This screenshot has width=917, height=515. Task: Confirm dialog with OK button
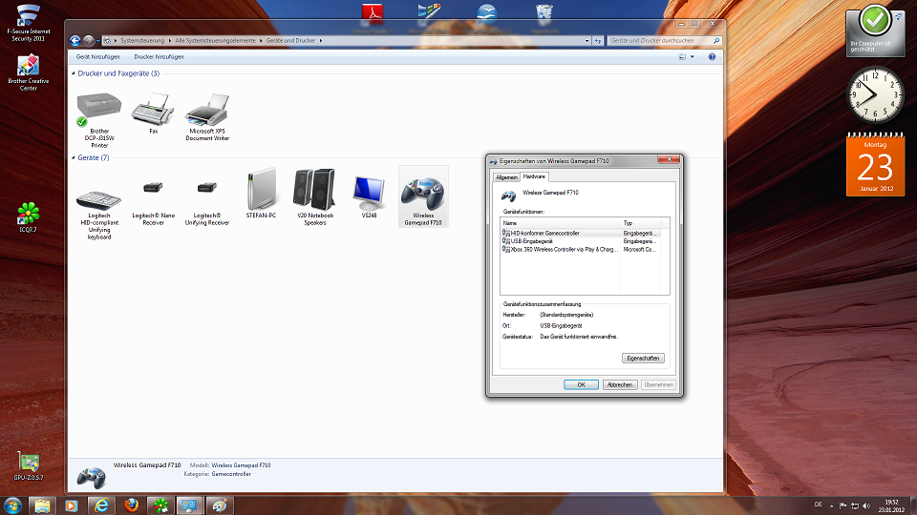click(x=581, y=384)
